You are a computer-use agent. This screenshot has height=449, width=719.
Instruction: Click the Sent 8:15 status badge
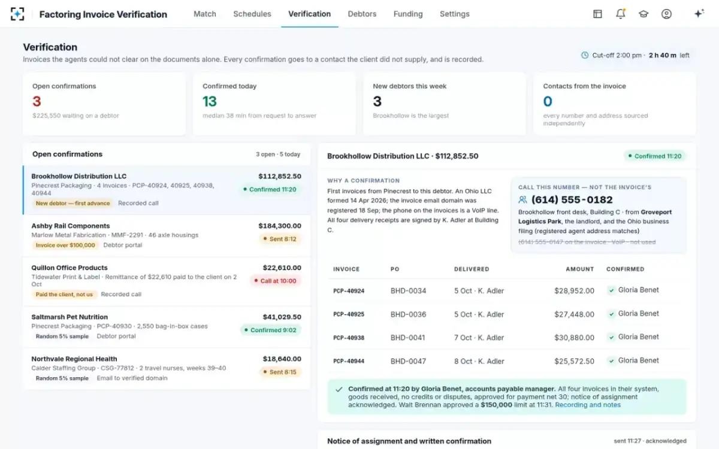[280, 372]
